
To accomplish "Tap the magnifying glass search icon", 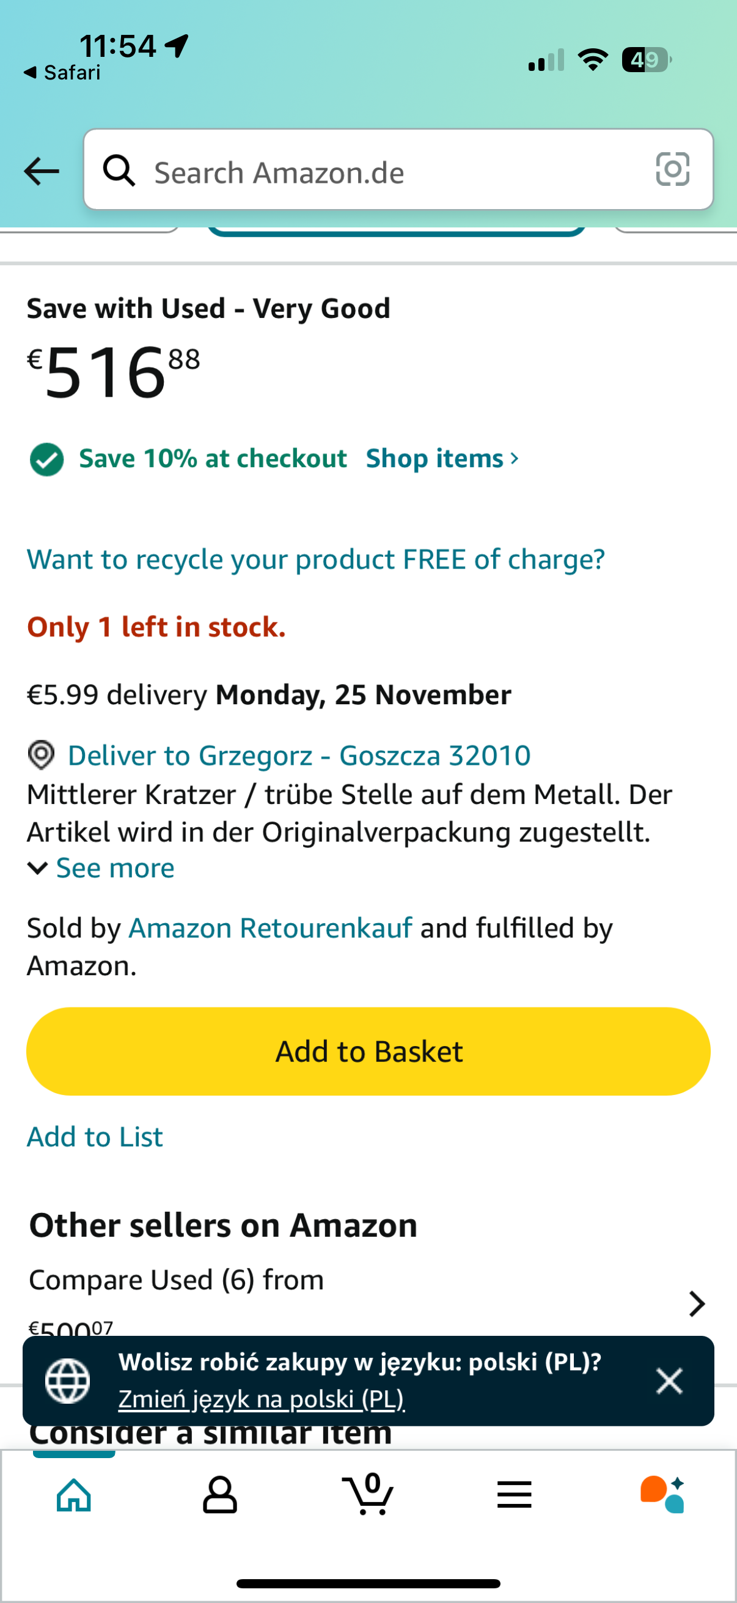I will pyautogui.click(x=119, y=170).
